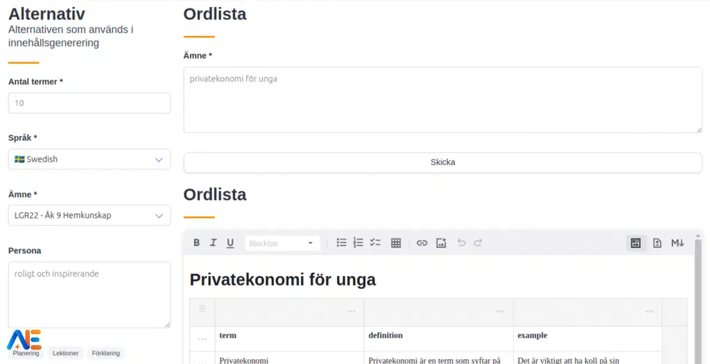Screen dimensions: 710x364
Task: Switch to rich text view mode icon
Action: click(636, 243)
